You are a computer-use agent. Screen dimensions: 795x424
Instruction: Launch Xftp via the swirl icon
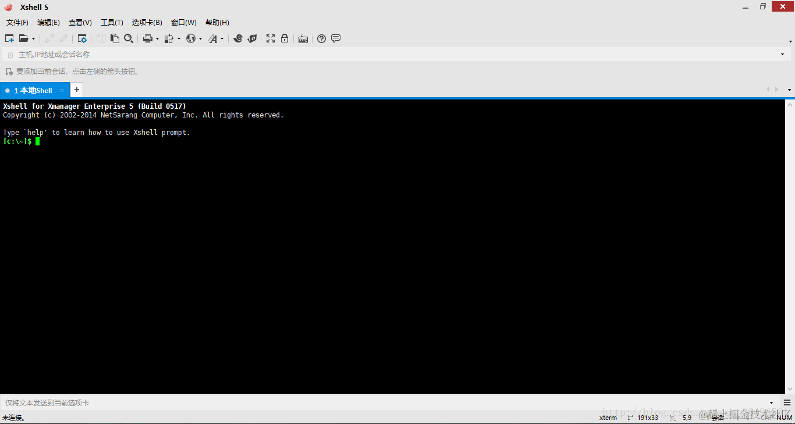coord(238,38)
